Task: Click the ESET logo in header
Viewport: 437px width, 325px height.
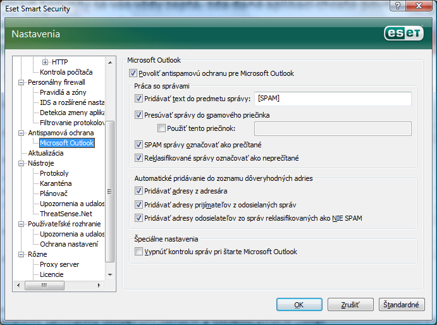Action: (404, 34)
